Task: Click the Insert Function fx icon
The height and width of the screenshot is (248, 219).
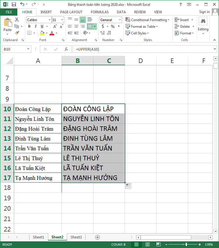Action: (x=66, y=49)
